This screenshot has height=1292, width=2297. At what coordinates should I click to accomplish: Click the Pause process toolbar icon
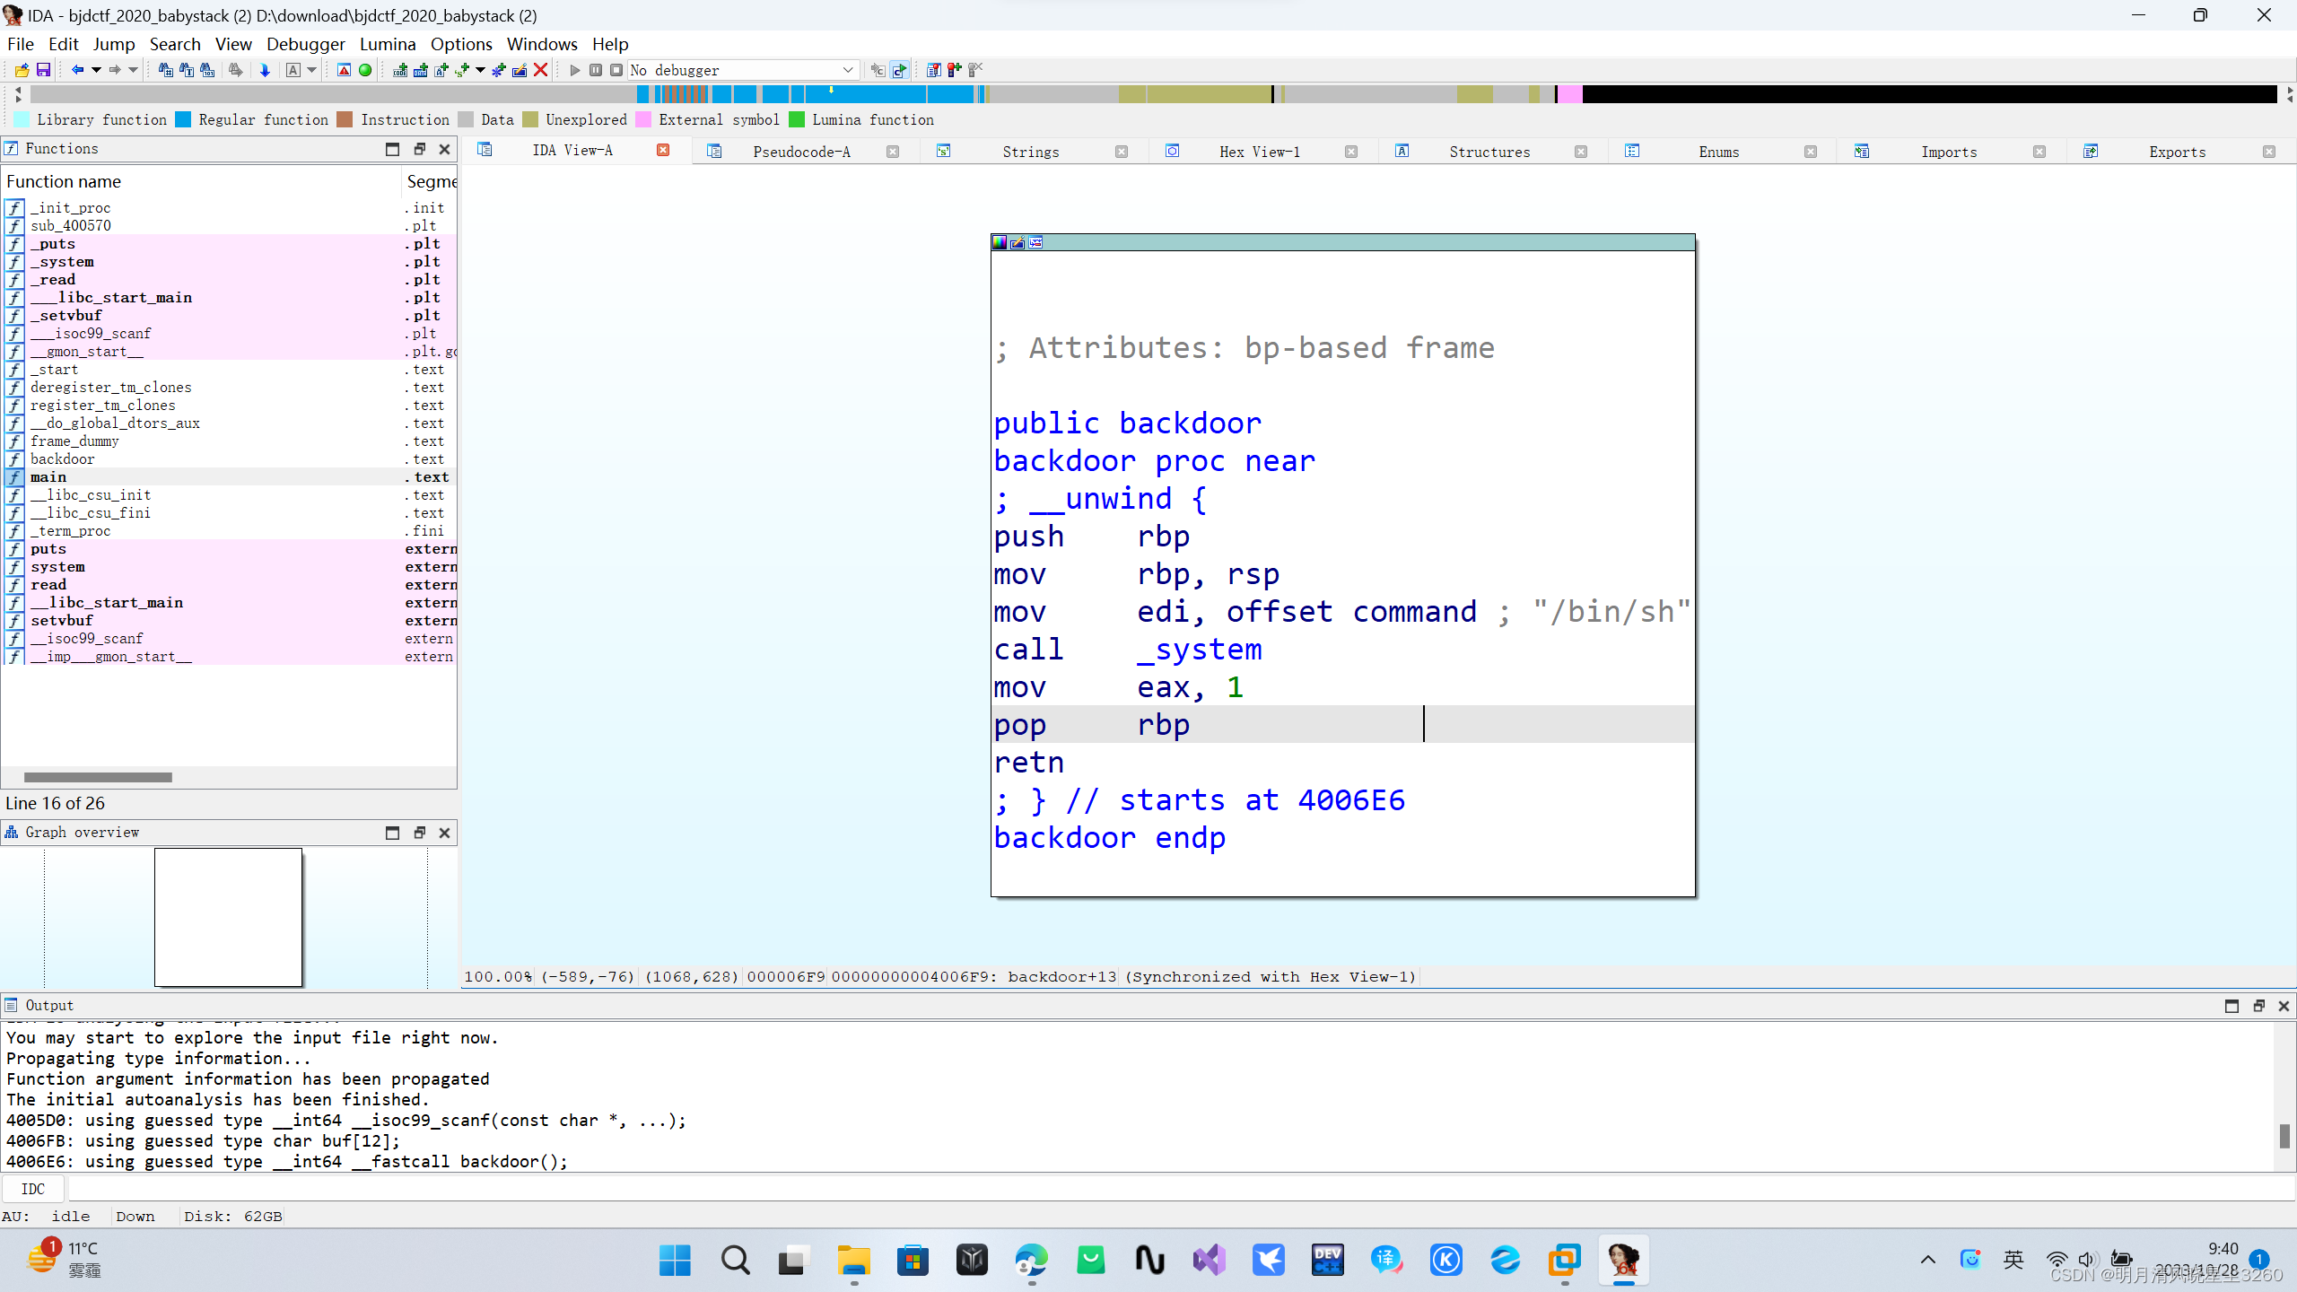click(595, 70)
